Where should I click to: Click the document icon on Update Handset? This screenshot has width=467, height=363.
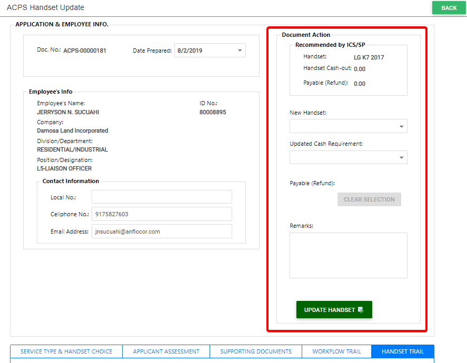pyautogui.click(x=361, y=310)
